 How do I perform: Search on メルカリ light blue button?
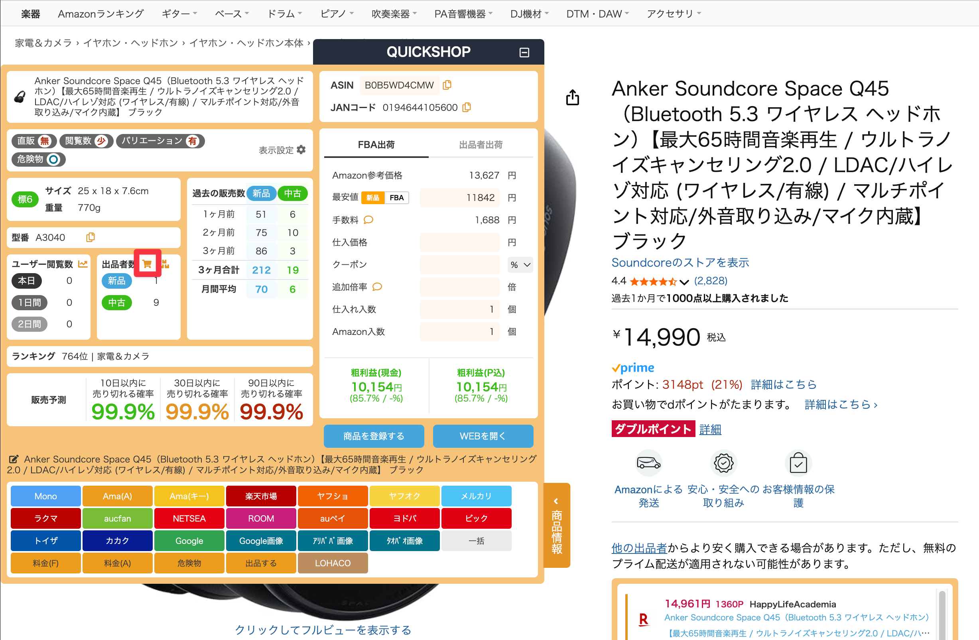point(476,496)
